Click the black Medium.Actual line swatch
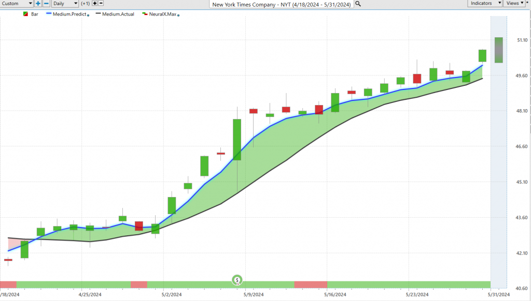 pyautogui.click(x=98, y=13)
